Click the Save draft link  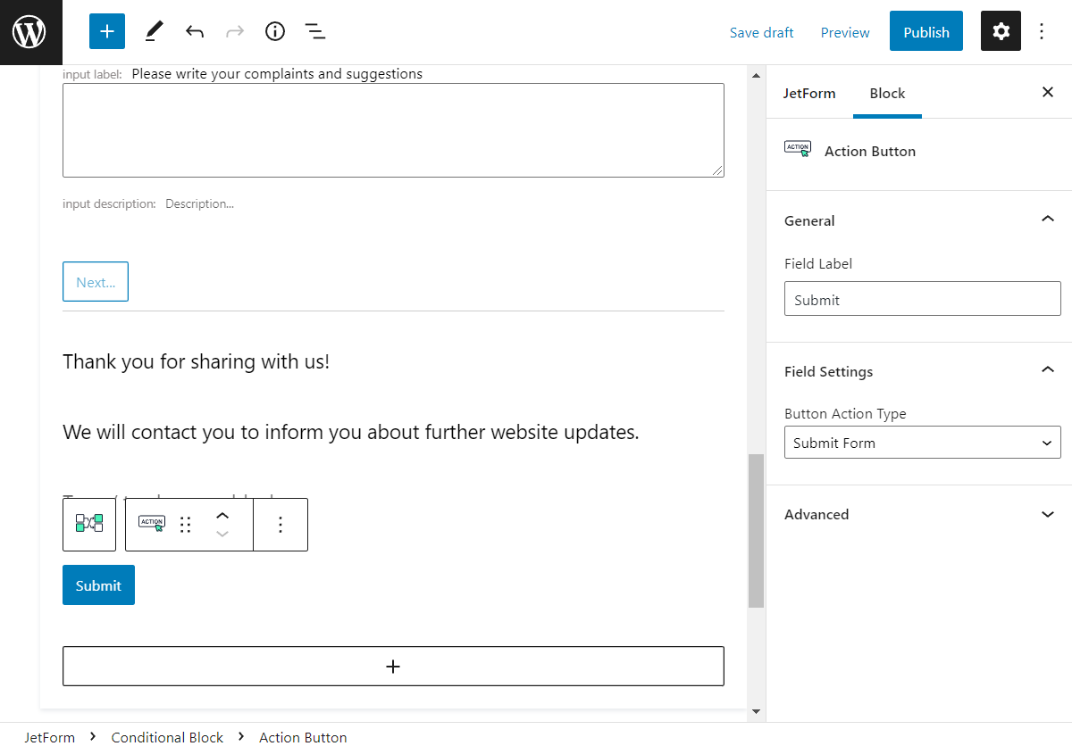click(x=761, y=32)
